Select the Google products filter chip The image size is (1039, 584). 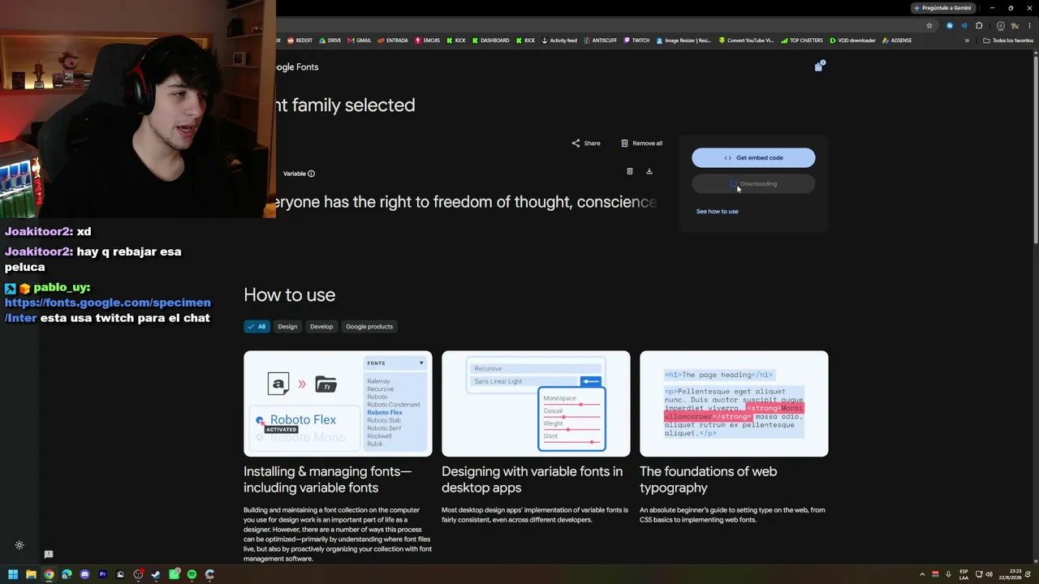369,327
